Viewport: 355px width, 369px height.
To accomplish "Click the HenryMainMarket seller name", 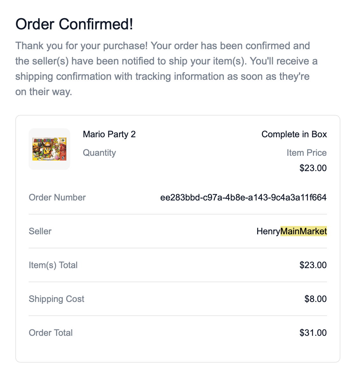I will click(x=291, y=231).
